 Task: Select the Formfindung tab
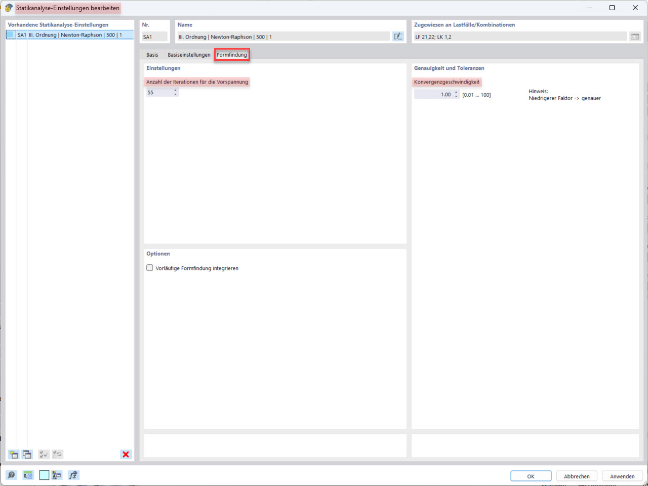click(x=232, y=54)
